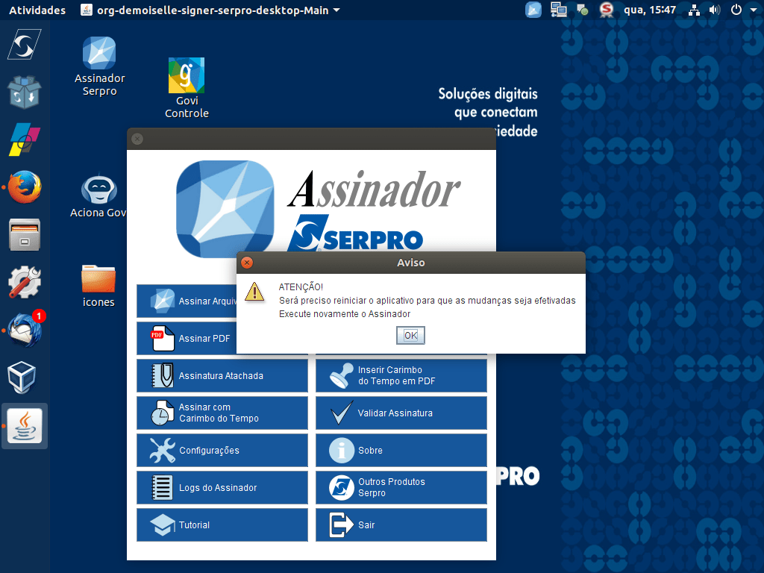764x573 pixels.
Task: Close the Aviso dialog with red X
Action: pos(247,263)
